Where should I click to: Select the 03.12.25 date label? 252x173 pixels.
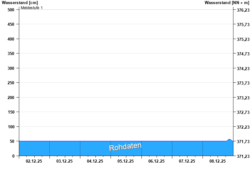65,161
